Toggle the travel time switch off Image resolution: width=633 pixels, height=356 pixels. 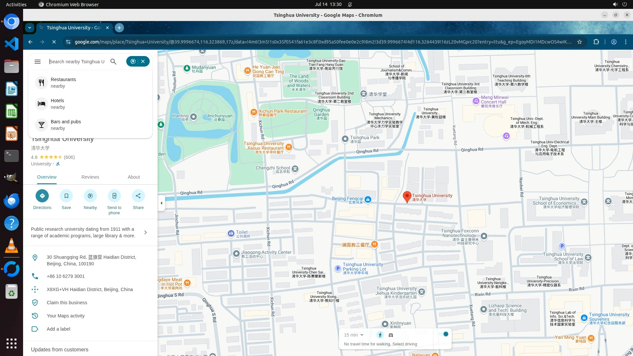(x=443, y=334)
